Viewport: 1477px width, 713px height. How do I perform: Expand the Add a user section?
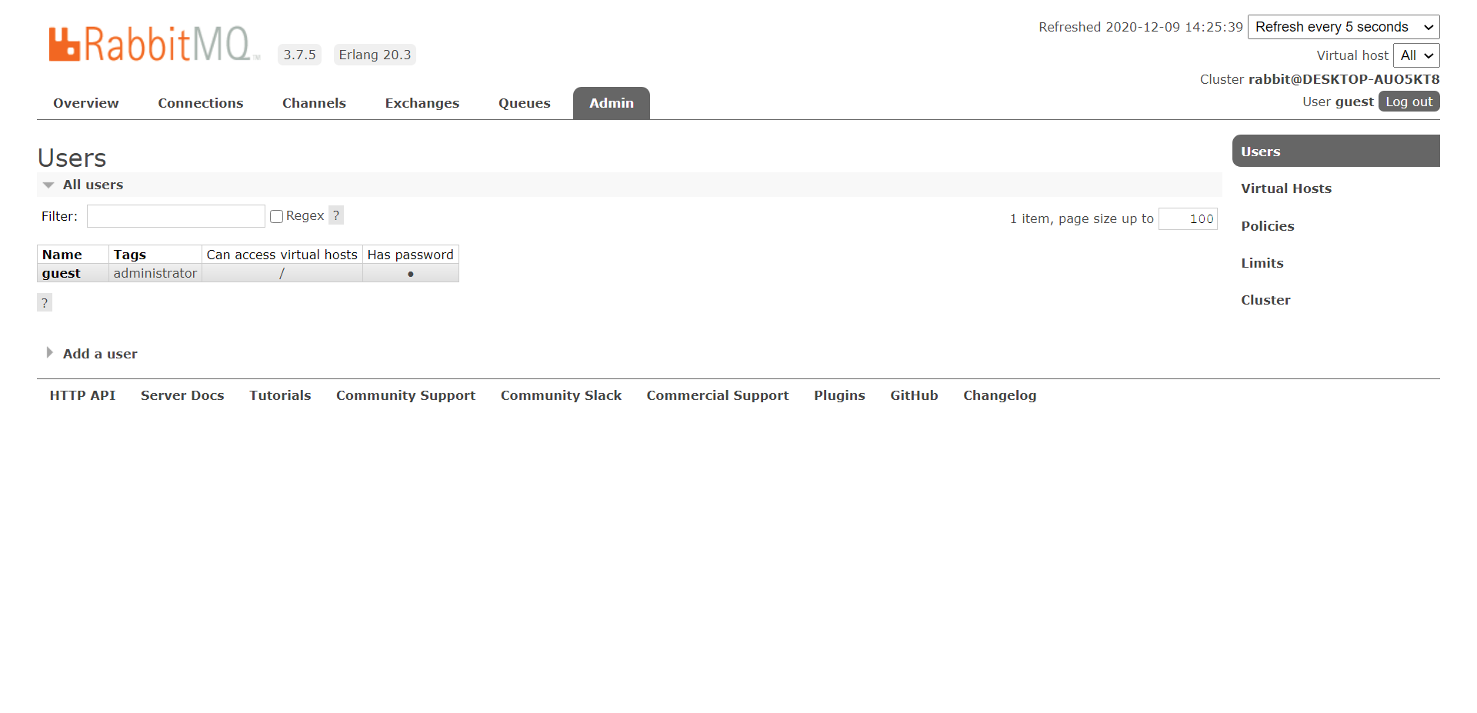pos(100,354)
